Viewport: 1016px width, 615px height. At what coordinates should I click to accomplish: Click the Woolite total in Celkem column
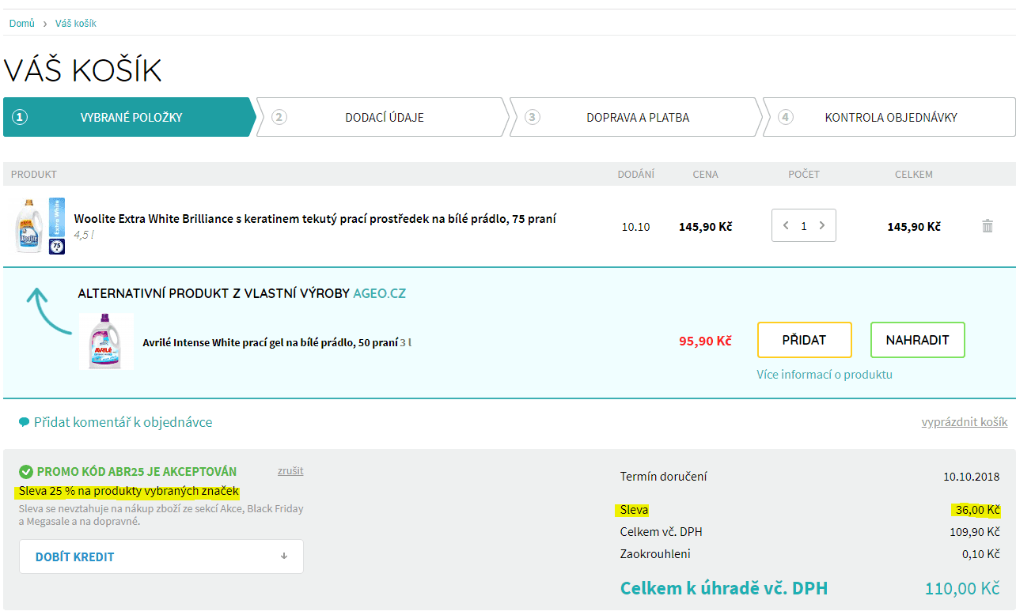[x=914, y=227]
